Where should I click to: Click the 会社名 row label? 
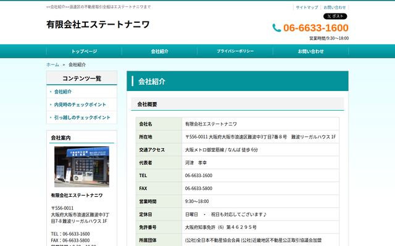tap(146, 124)
